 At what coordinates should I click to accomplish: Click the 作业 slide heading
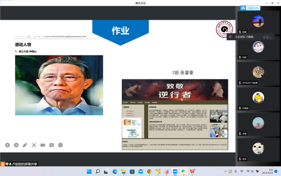pyautogui.click(x=121, y=31)
